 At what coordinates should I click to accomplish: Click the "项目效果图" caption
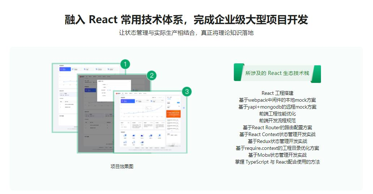tap(122, 166)
